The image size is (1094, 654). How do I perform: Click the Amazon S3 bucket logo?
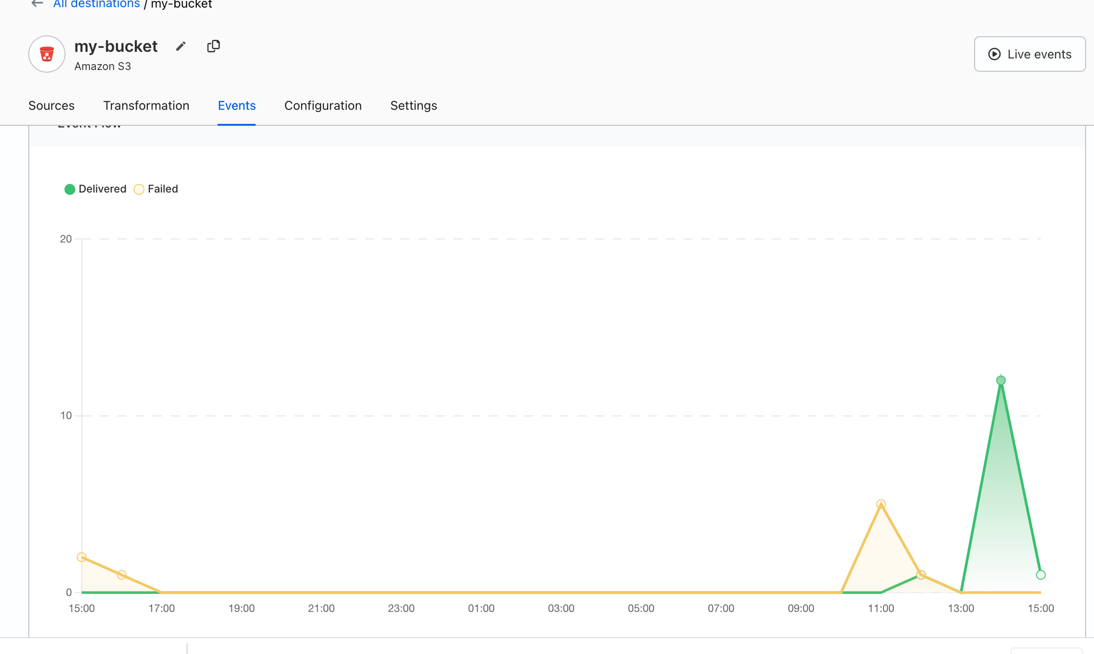click(x=47, y=54)
